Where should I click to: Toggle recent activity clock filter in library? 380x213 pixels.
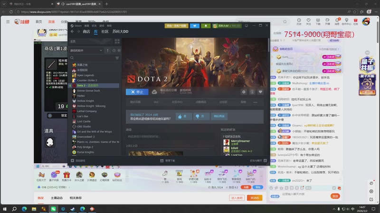pos(114,51)
